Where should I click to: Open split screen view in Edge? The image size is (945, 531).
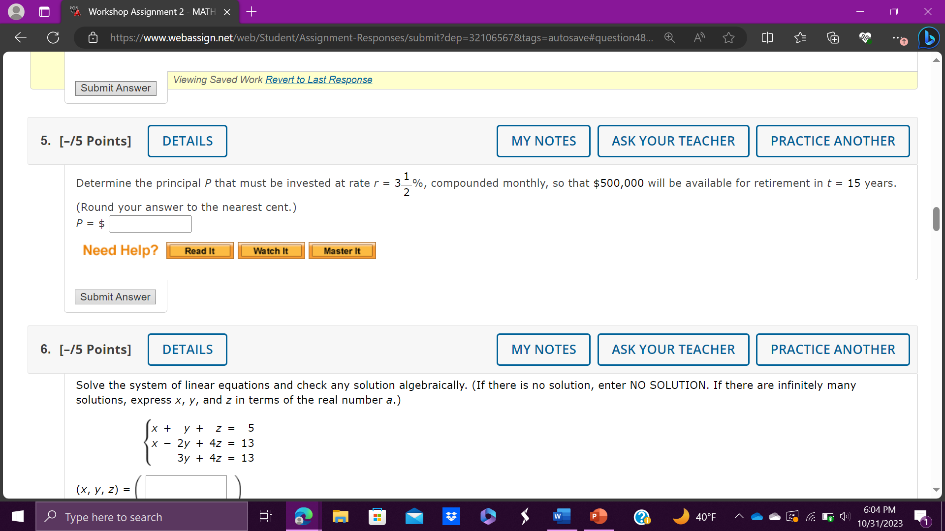click(x=767, y=37)
